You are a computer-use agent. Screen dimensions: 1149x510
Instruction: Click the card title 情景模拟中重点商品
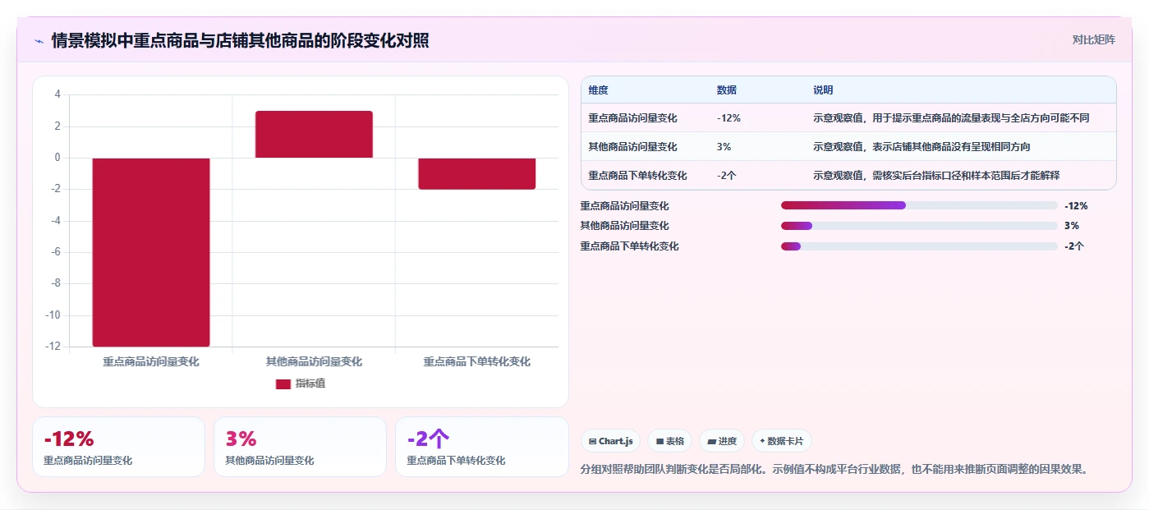point(240,40)
